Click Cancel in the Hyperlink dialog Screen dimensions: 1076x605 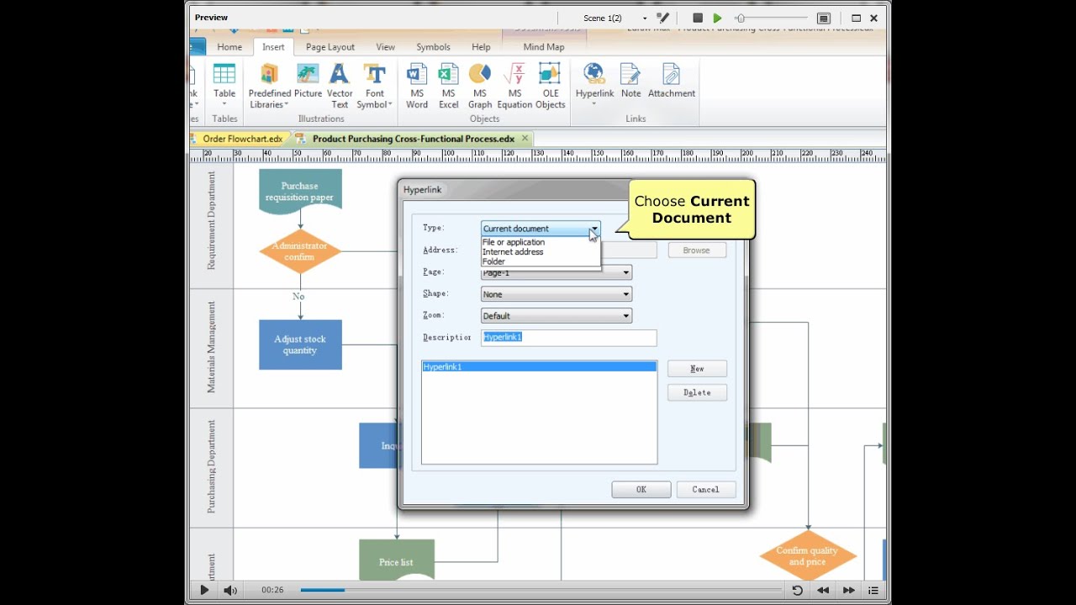point(706,490)
